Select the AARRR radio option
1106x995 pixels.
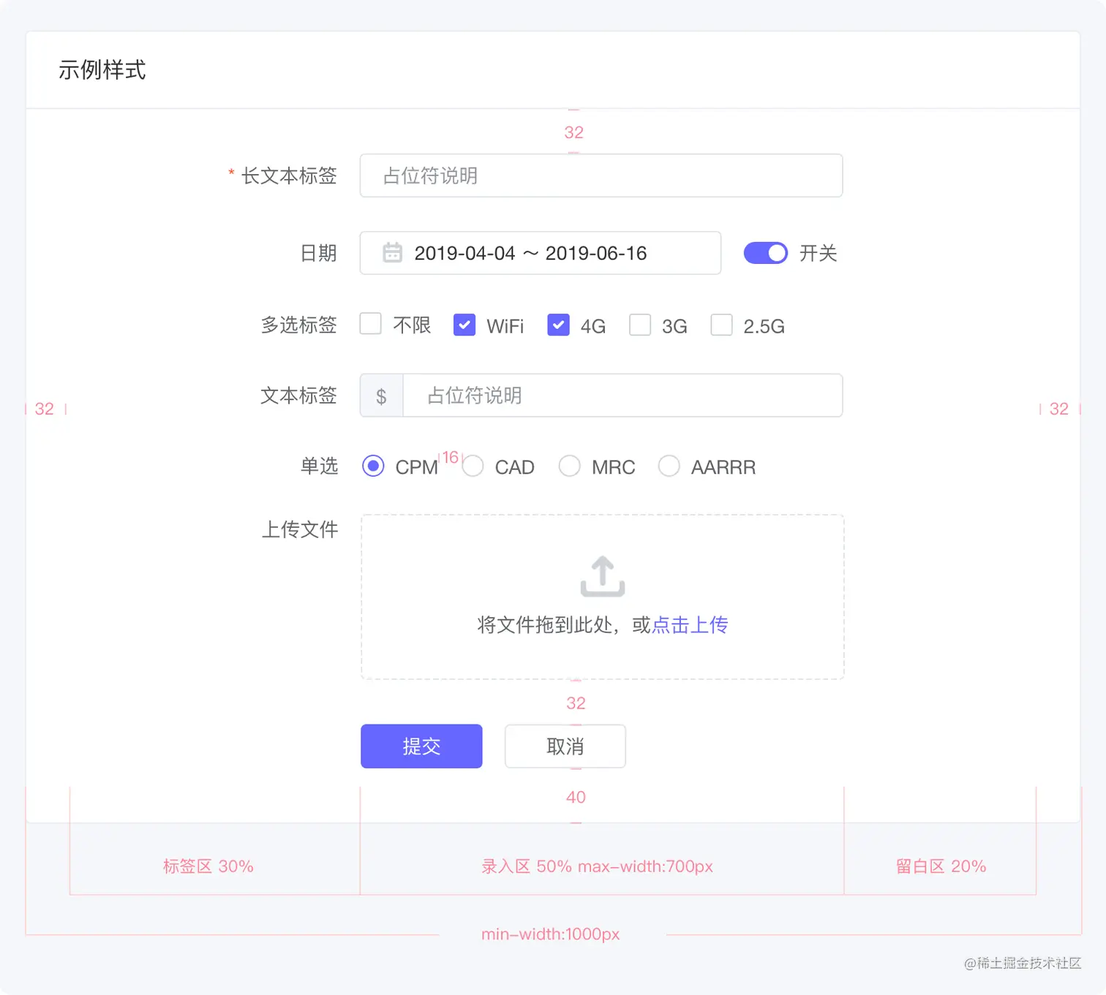669,466
